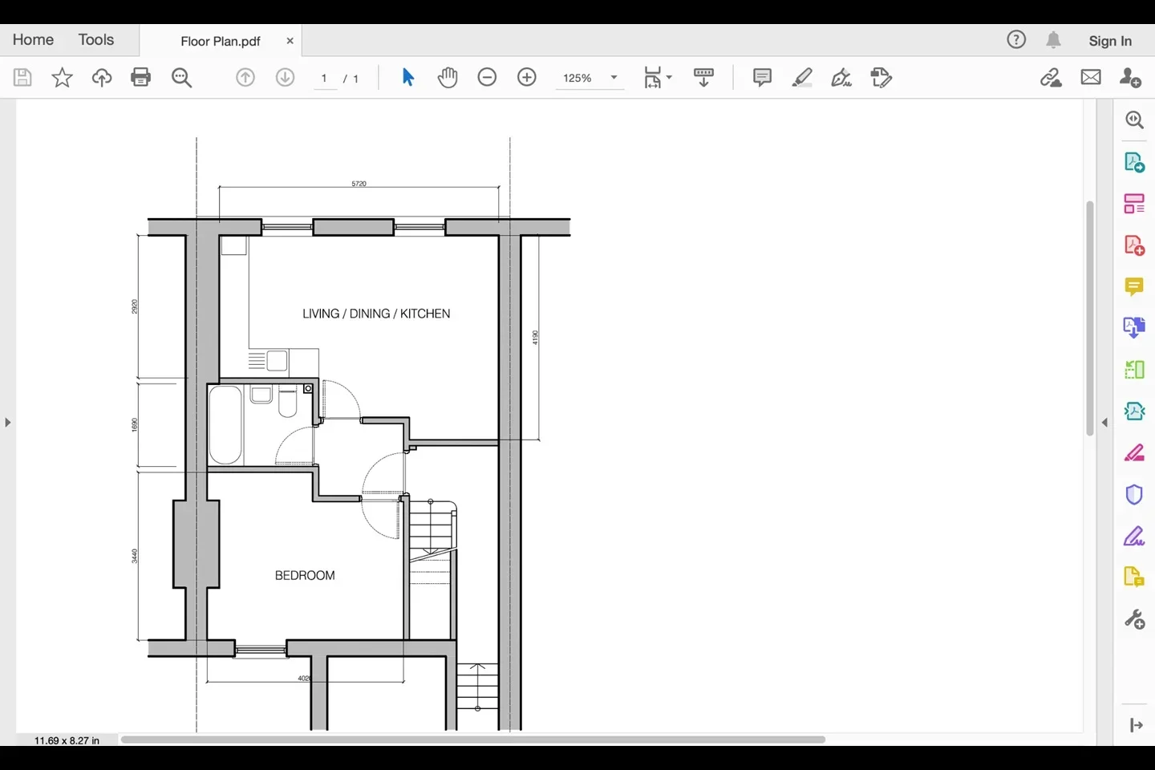Image resolution: width=1155 pixels, height=770 pixels.
Task: Open Protect shield sidebar tool
Action: point(1134,495)
